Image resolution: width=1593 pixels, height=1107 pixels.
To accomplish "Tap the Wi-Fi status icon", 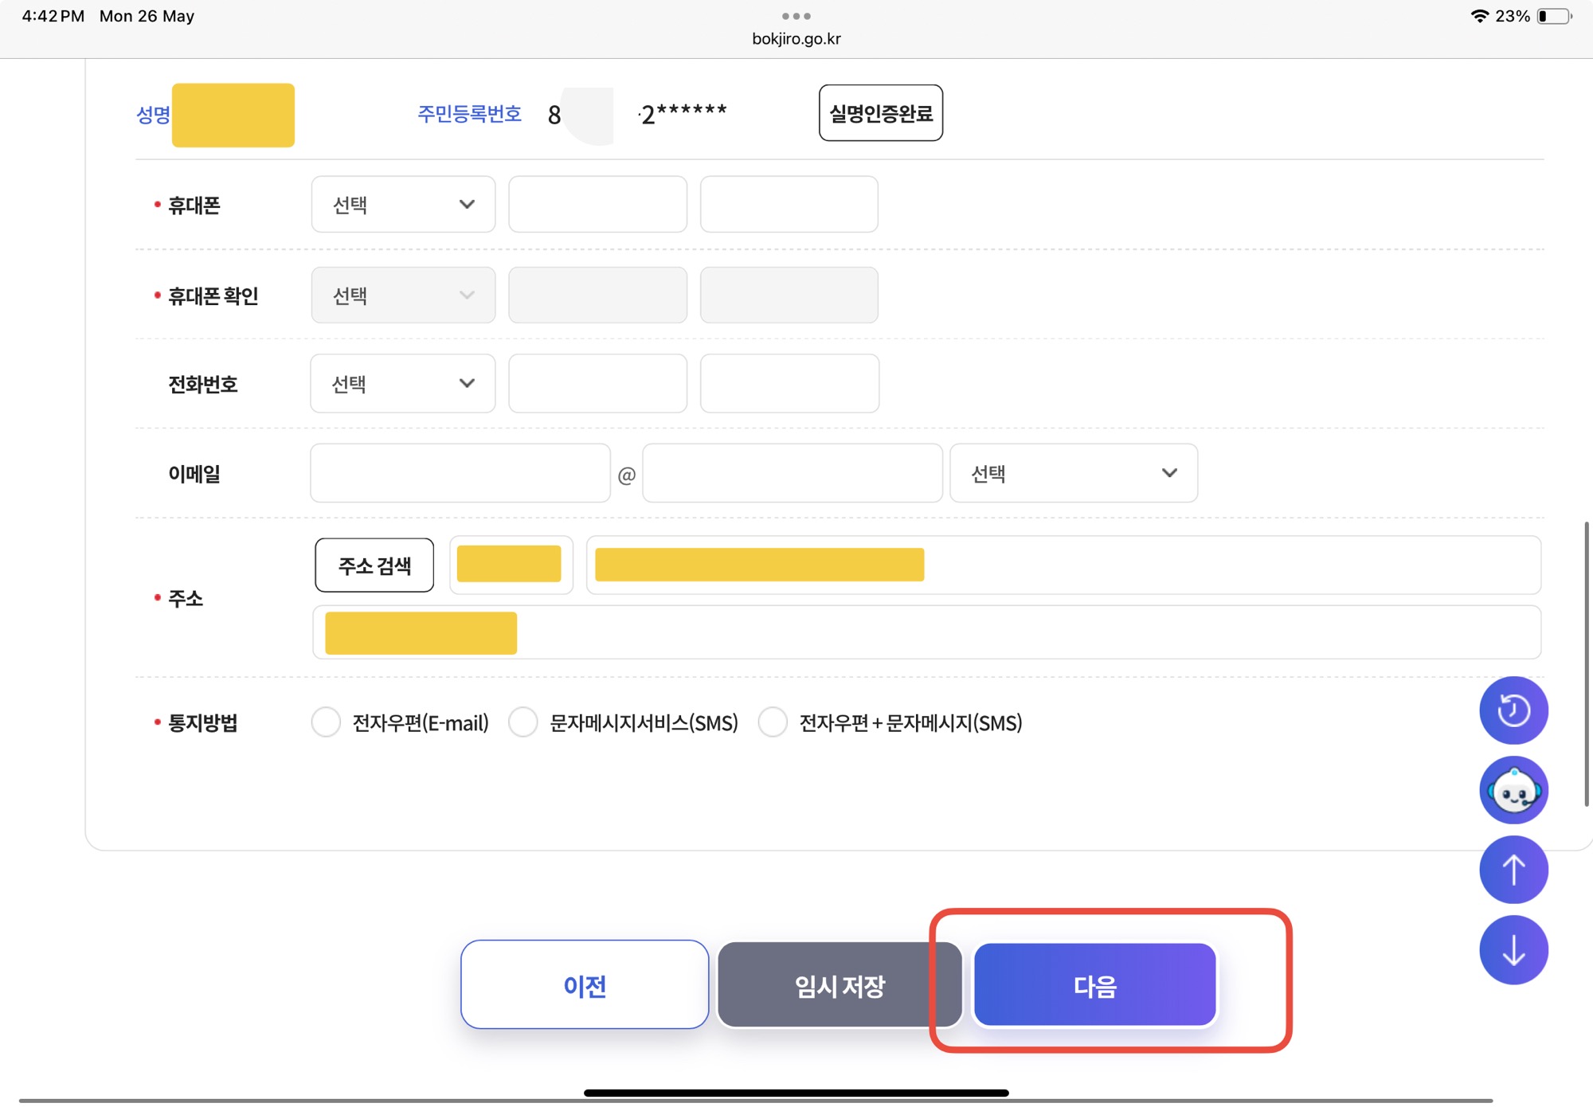I will [1479, 16].
